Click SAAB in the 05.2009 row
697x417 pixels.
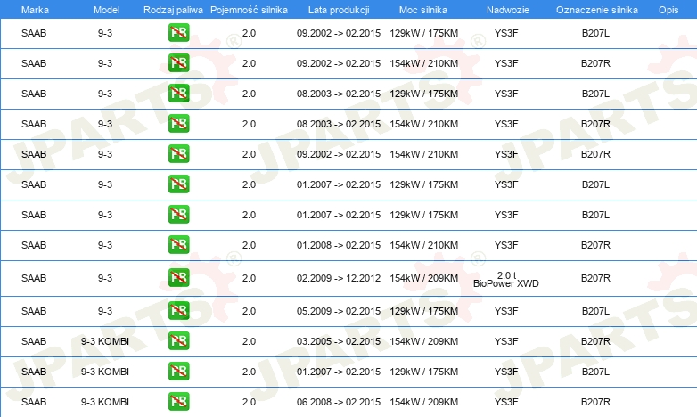pos(34,311)
